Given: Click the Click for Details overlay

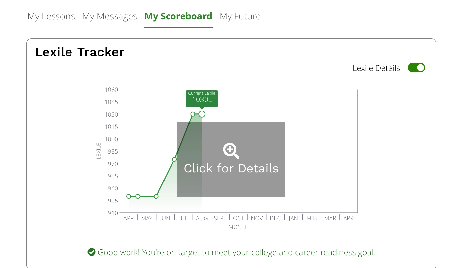Looking at the screenshot, I should (231, 160).
